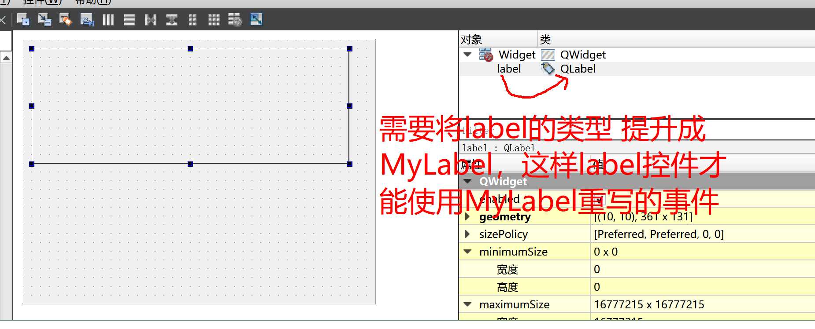
Task: Click the 对象 column header
Action: click(498, 39)
